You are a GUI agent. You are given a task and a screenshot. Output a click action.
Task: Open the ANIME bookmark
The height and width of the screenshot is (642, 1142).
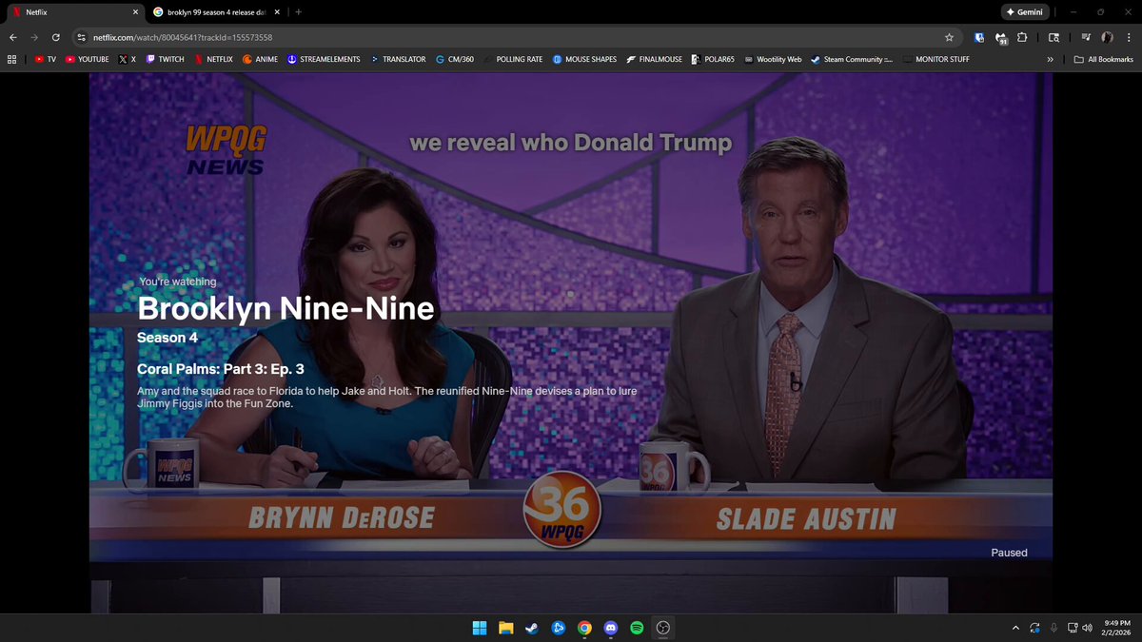pyautogui.click(x=261, y=59)
